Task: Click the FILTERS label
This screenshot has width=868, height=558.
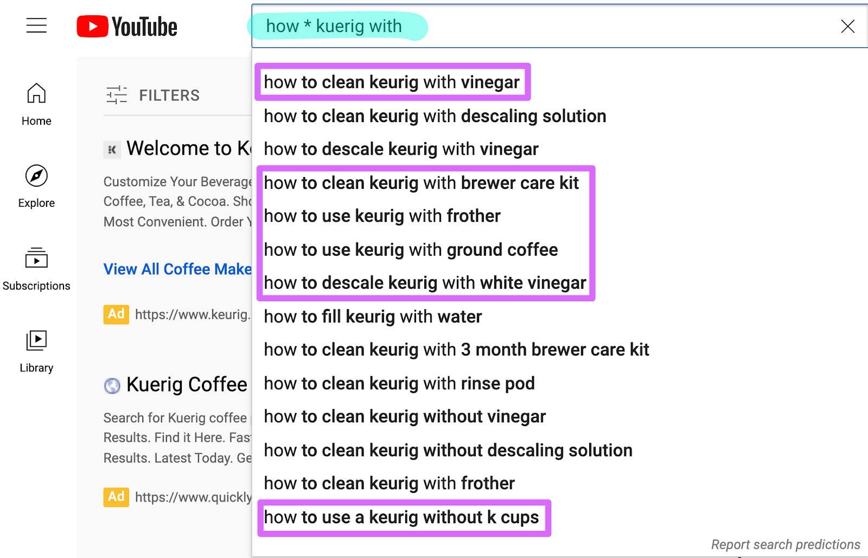Action: 169,96
